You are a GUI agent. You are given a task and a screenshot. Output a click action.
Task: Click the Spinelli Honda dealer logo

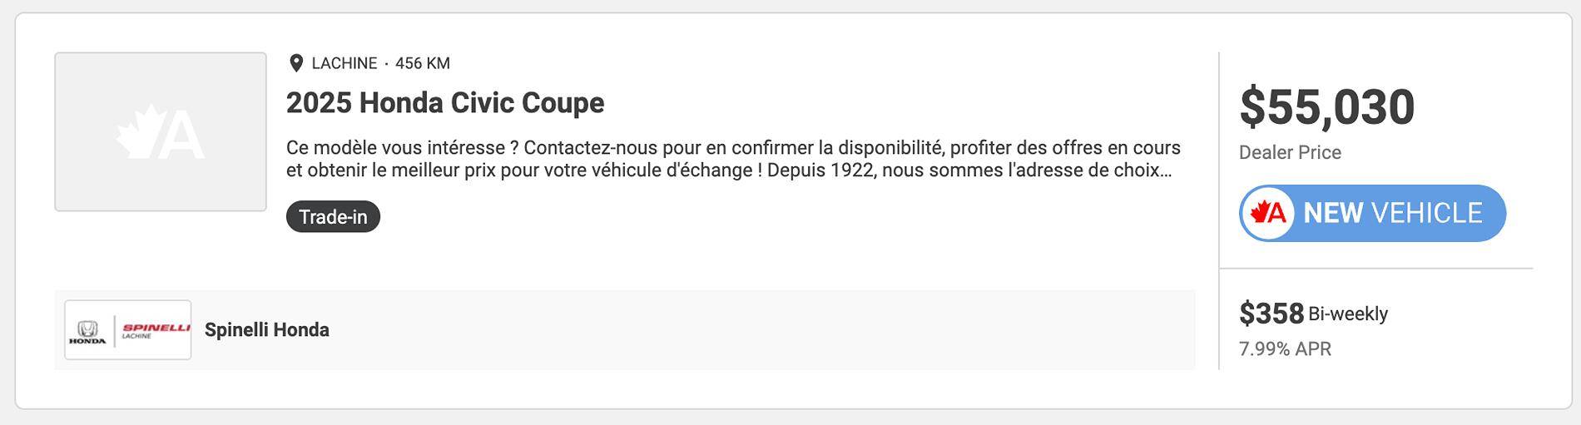coord(128,329)
